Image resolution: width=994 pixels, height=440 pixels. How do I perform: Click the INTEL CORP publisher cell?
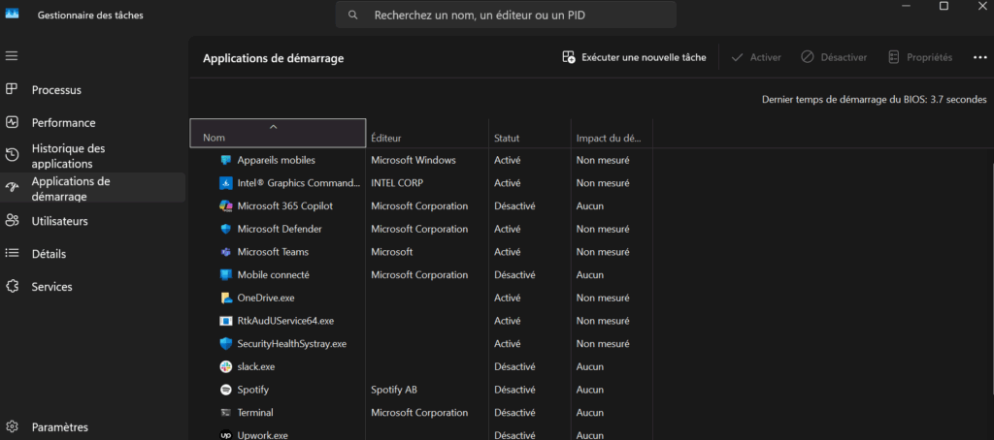[397, 183]
